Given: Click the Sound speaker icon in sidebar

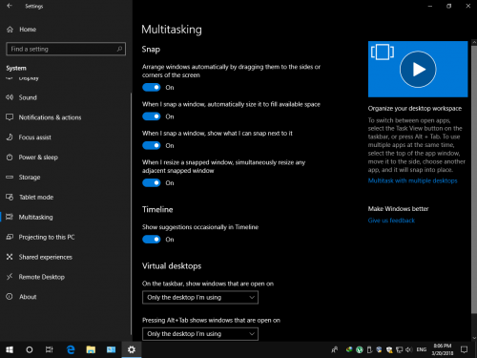Looking at the screenshot, I should [10, 97].
